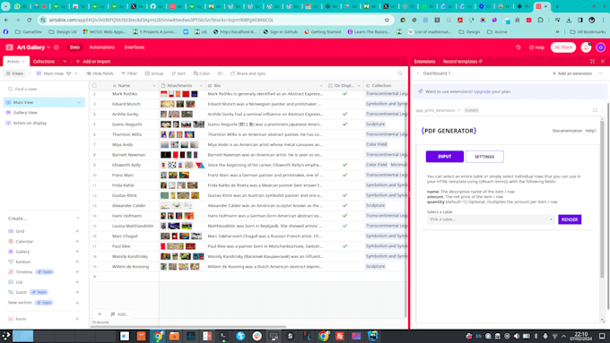Open the Pick a table dropdown
The width and height of the screenshot is (610, 343).
click(x=491, y=219)
